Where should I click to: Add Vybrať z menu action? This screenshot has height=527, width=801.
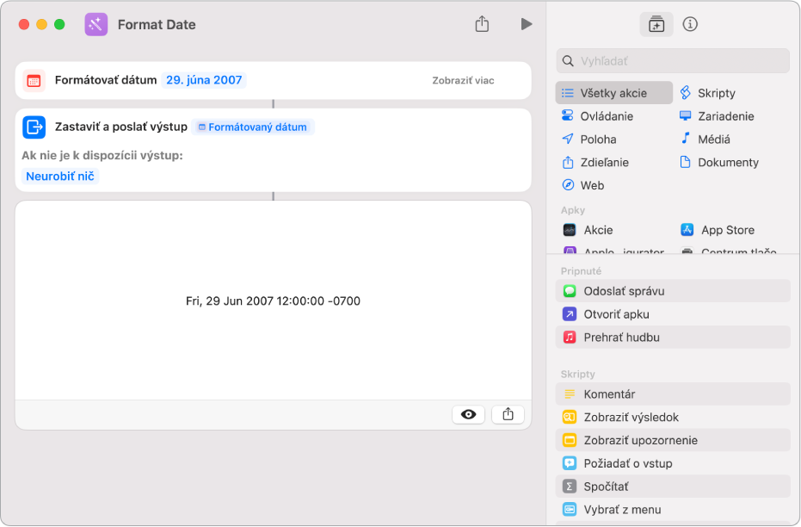(x=673, y=510)
